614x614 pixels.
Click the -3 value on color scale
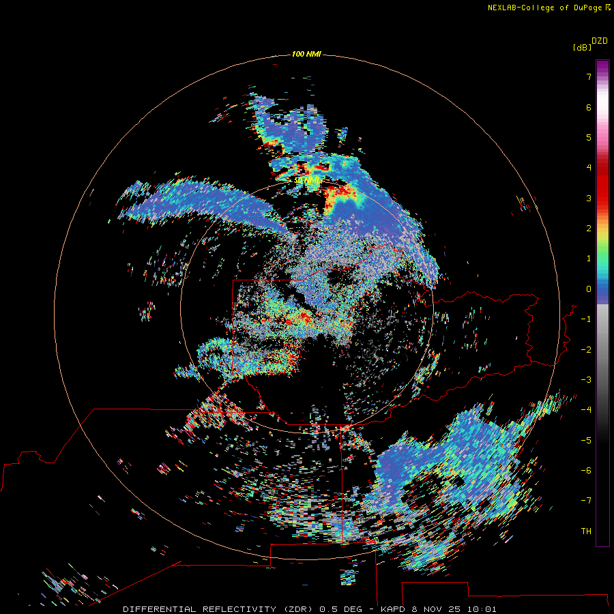pyautogui.click(x=586, y=380)
